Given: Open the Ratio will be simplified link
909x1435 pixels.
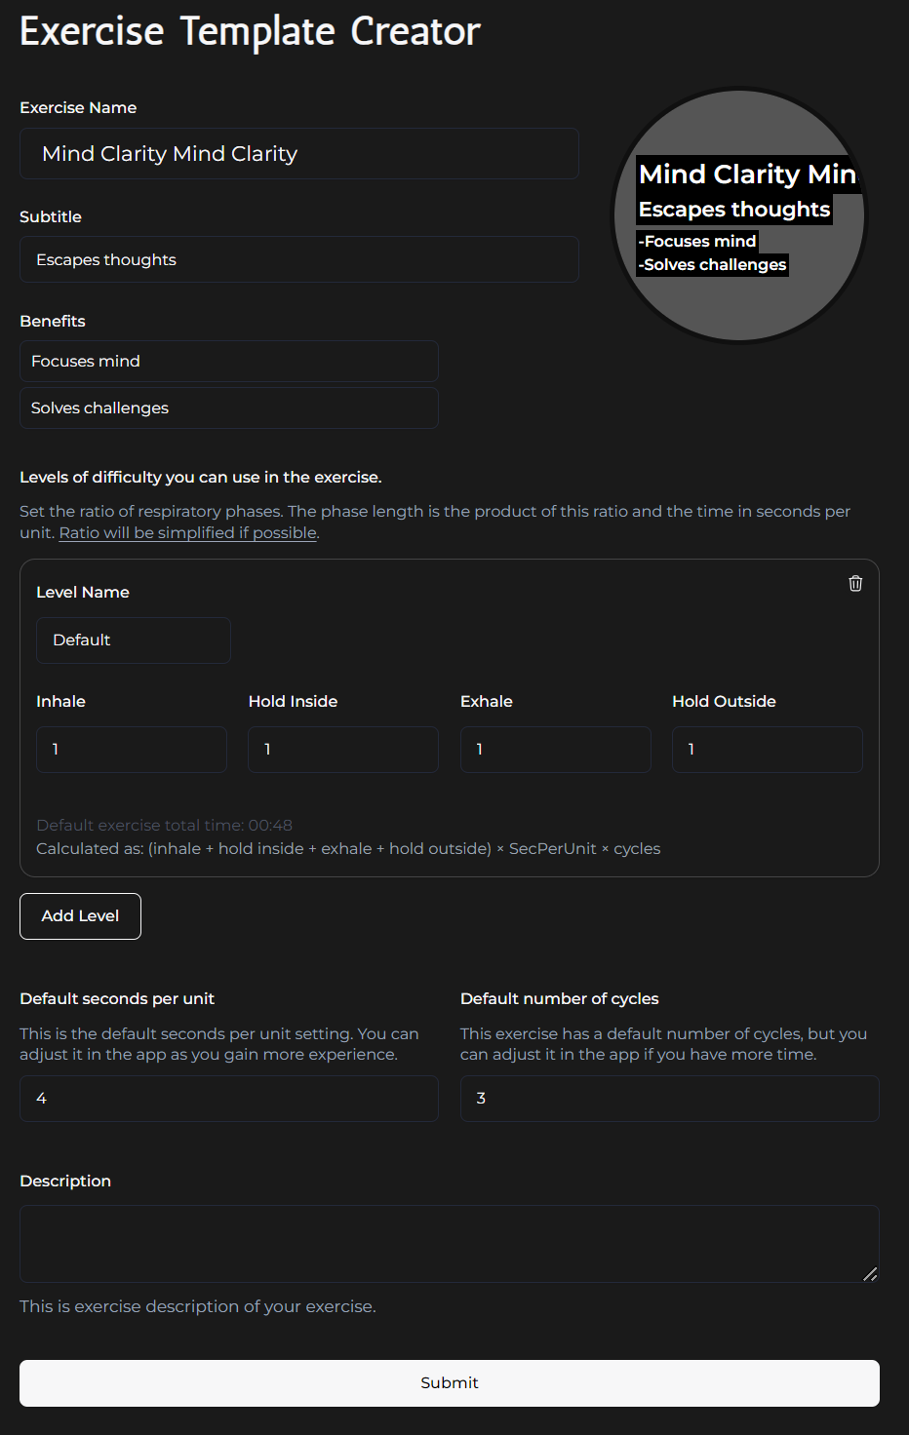Looking at the screenshot, I should point(188,533).
